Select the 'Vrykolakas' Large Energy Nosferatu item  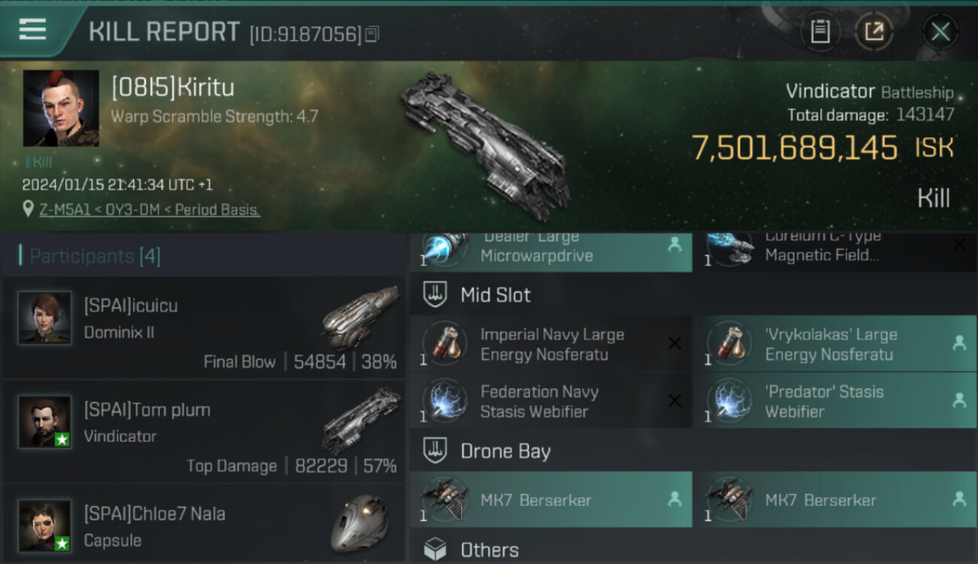point(834,344)
